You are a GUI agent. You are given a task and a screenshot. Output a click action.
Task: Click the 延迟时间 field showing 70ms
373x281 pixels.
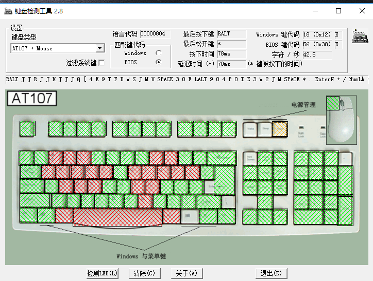coord(232,64)
